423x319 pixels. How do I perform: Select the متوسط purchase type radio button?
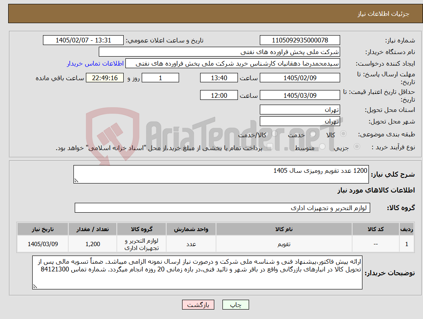[323, 146]
